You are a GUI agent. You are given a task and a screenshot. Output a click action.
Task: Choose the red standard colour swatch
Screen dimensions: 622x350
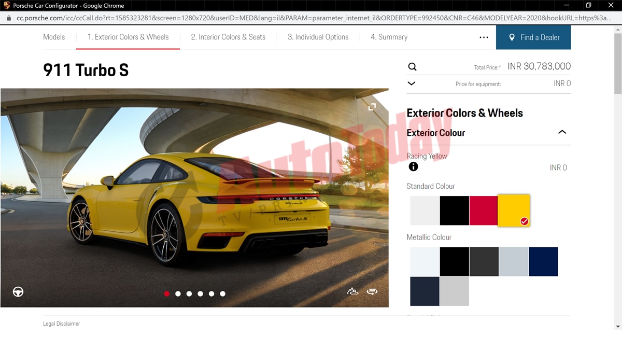[x=483, y=211]
